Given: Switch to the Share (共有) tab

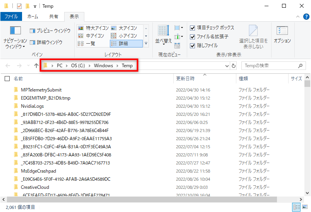Looking at the screenshot, I should coord(54,17).
